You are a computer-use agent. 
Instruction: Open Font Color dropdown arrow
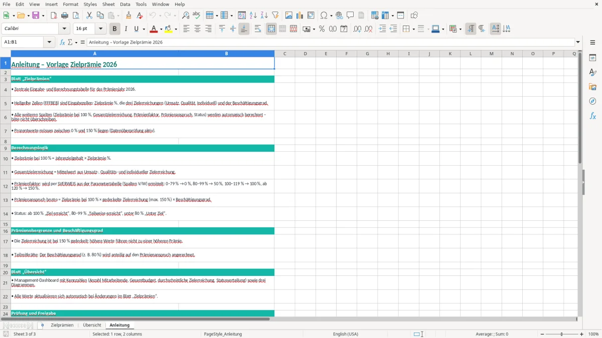(x=161, y=29)
